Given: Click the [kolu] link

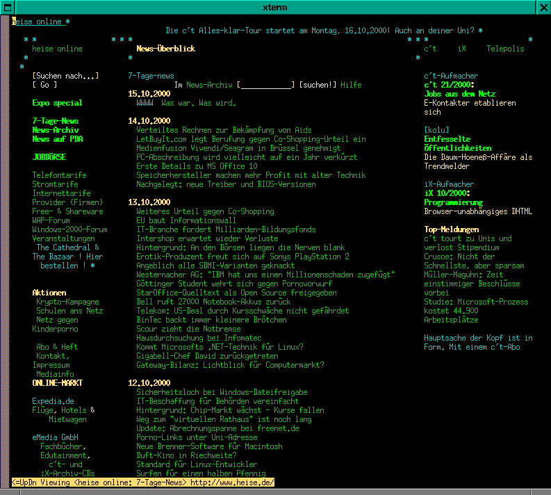Looking at the screenshot, I should click(x=436, y=130).
